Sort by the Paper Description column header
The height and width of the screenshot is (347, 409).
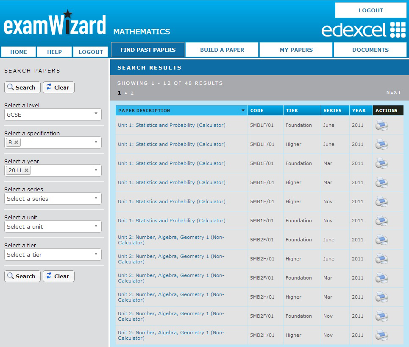click(x=181, y=110)
